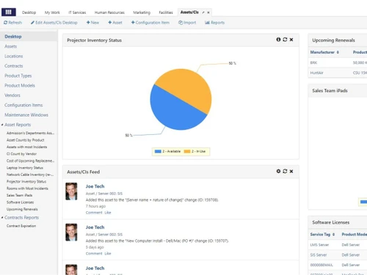Collapse the Asset Reports section
Screen dimensions: 367x275
pos(2,125)
